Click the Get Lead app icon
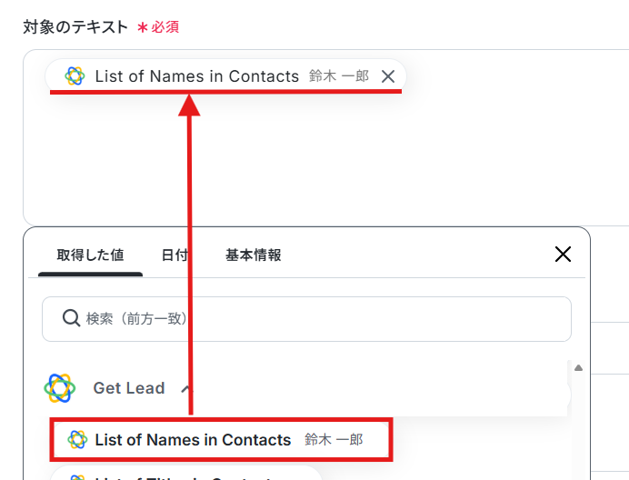This screenshot has width=629, height=480. [60, 388]
